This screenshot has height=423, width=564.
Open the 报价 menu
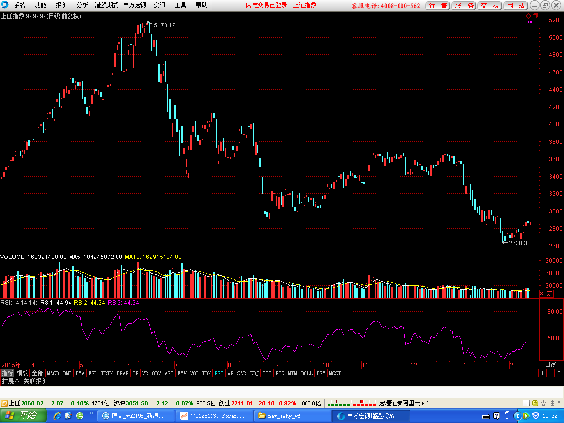pos(62,5)
